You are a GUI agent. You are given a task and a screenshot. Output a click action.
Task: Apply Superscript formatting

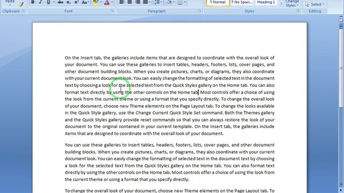click(x=76, y=2)
